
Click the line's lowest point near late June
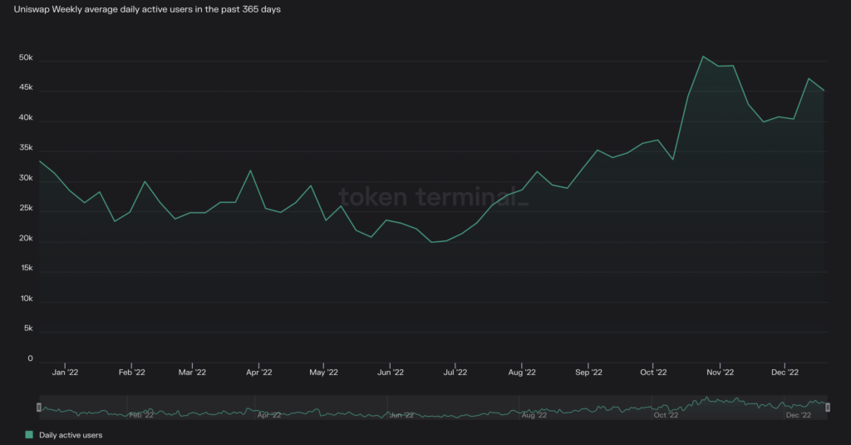[432, 242]
